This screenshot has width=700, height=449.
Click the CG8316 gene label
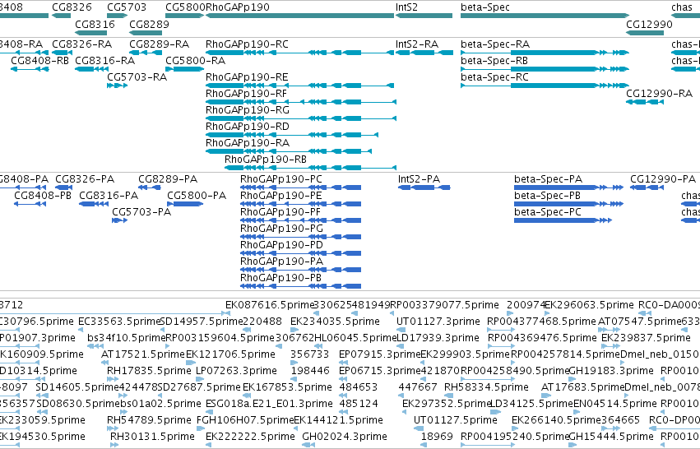click(x=95, y=24)
